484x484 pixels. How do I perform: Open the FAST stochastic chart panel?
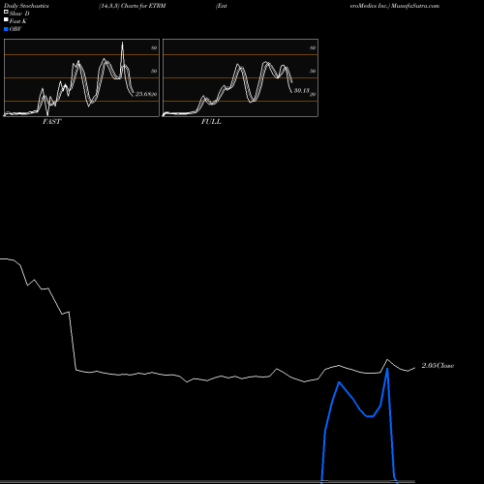coord(81,77)
